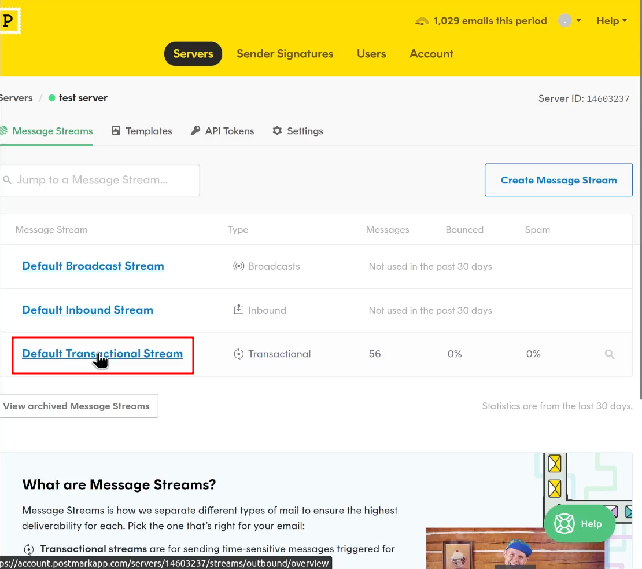Viewport: 642px width, 569px height.
Task: Click the What are Message Streams heading
Action: [x=119, y=484]
